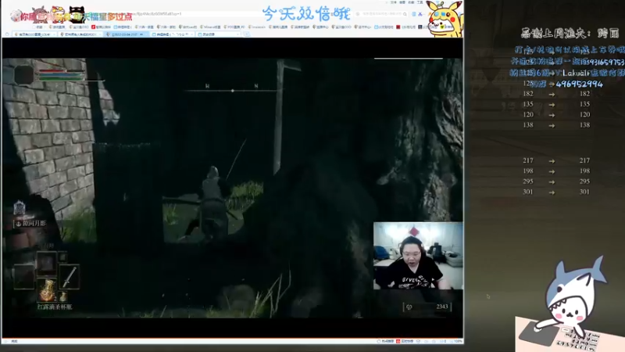Click the 今天双倍哦 banner text
This screenshot has height=352, width=625.
(306, 14)
